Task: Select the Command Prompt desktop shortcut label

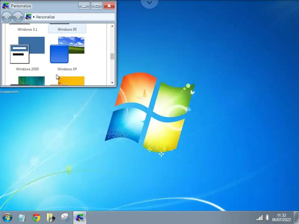Action: [x=11, y=92]
